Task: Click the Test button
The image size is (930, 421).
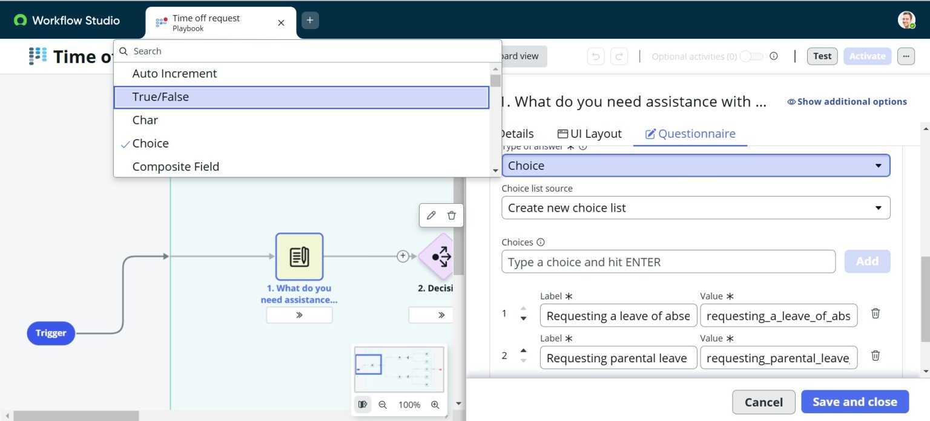Action: [822, 56]
